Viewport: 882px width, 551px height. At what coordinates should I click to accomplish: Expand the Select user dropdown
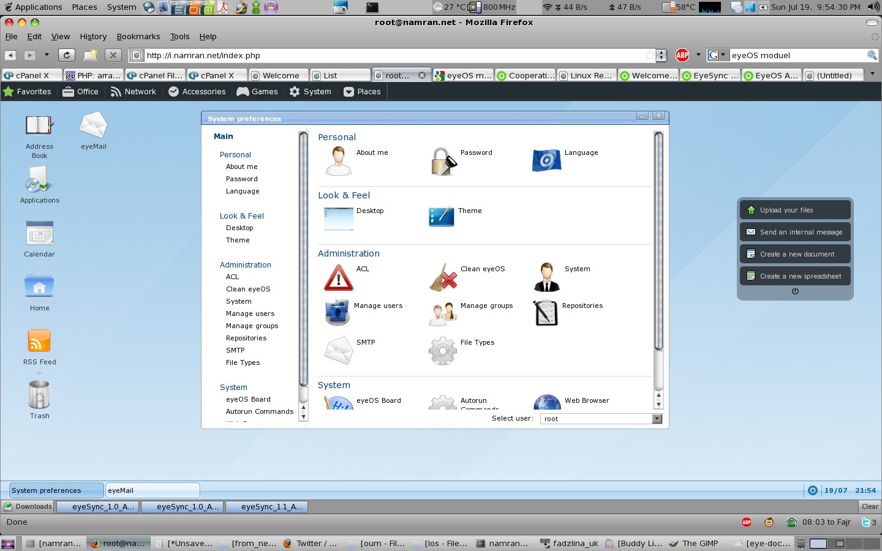pos(657,419)
